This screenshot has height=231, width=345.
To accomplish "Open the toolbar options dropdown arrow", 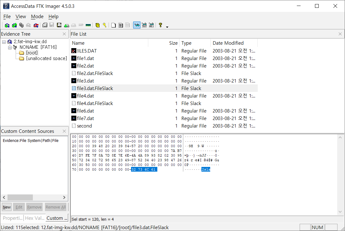I will pos(167,27).
